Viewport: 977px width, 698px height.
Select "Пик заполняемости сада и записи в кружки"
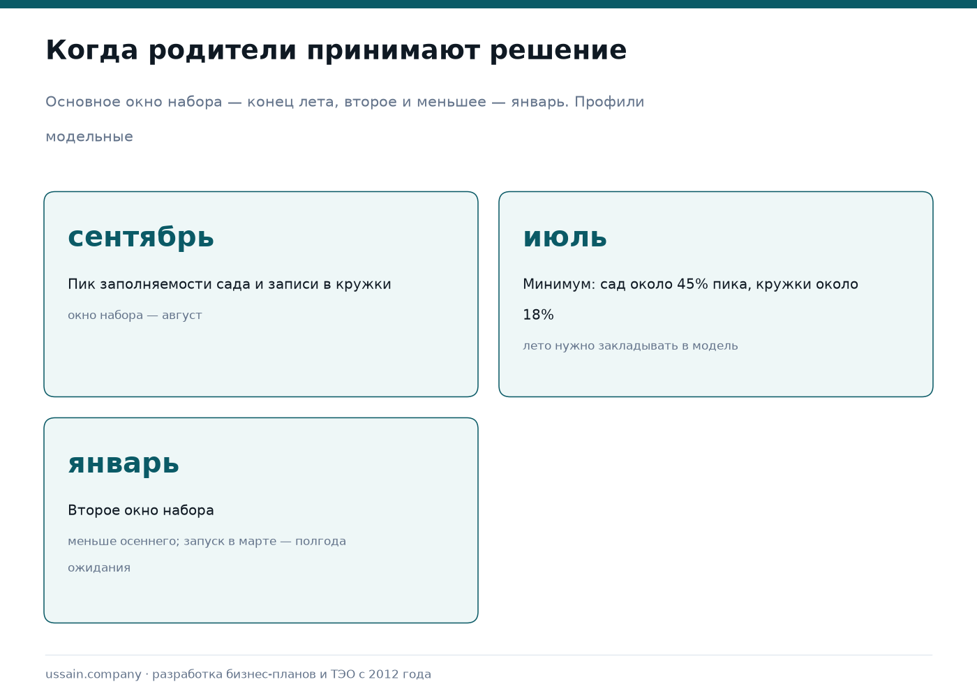230,284
